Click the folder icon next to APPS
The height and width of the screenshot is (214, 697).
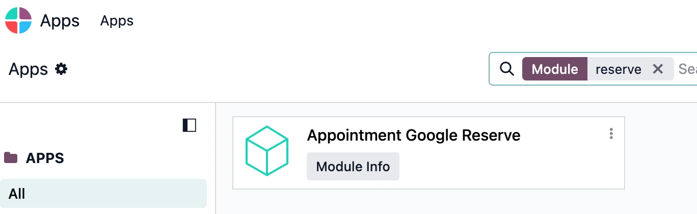[11, 157]
